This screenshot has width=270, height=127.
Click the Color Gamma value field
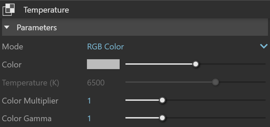tap(89, 118)
